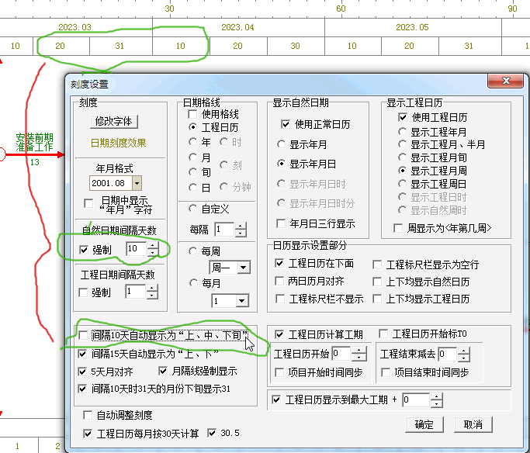Increase 自然日期间隔天数 spinner value
The height and width of the screenshot is (453, 530).
tap(153, 246)
